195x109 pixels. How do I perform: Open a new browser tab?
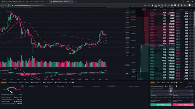[x=76, y=2]
